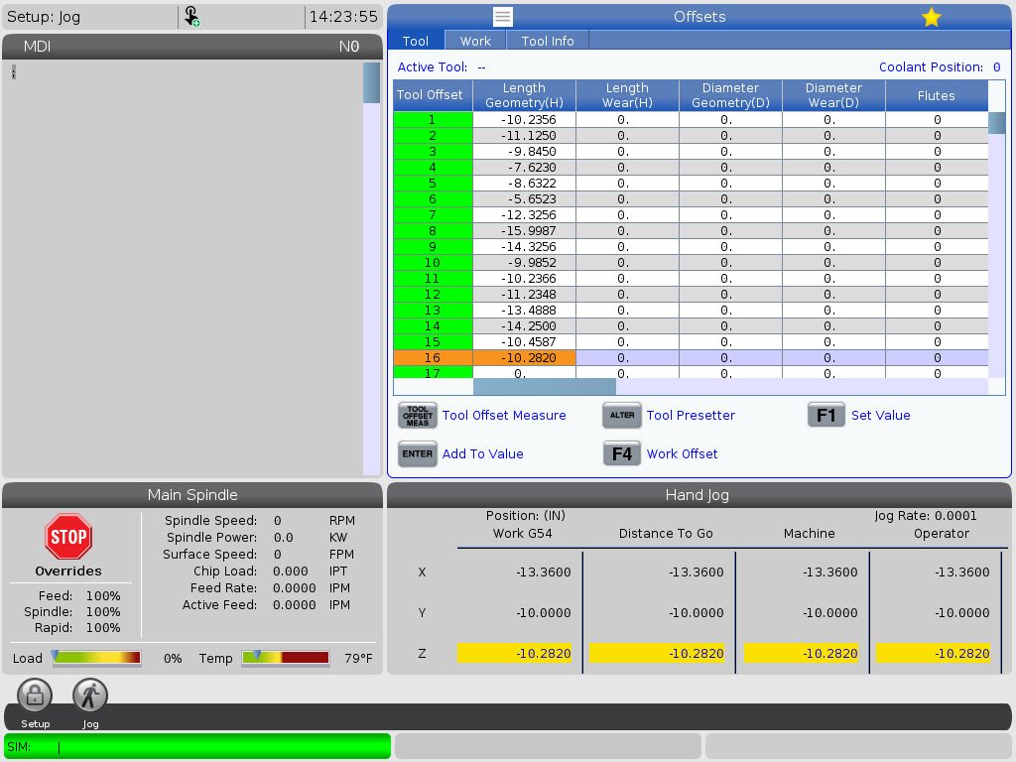Click the Jog walking figure icon
Screen dimensions: 1016x762
click(90, 696)
